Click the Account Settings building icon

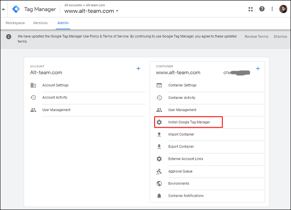coord(33,85)
